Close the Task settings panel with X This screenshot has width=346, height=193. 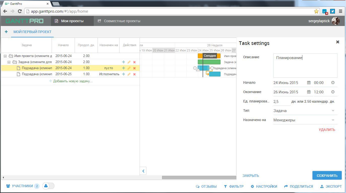(338, 42)
